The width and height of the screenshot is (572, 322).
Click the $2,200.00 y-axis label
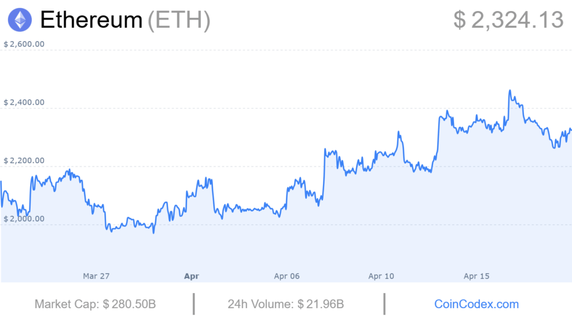pyautogui.click(x=24, y=160)
